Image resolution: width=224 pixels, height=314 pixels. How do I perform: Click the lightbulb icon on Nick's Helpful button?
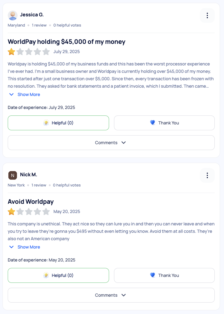click(x=46, y=275)
